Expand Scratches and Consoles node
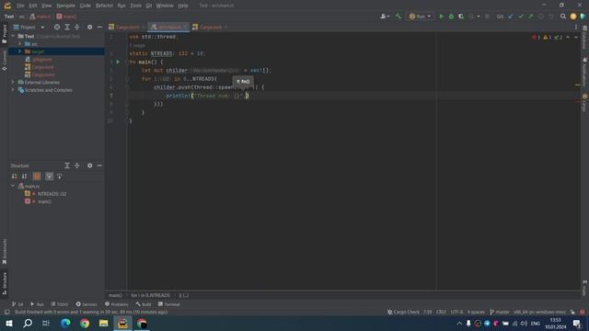Screen dimensions: 589x331 13,90
